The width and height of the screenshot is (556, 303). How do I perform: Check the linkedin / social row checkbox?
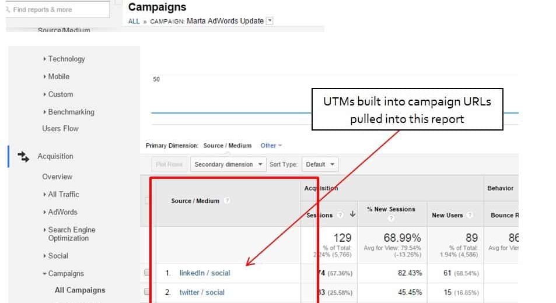click(147, 273)
